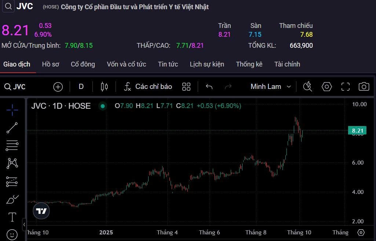Open the candlestick chart type menu
The width and height of the screenshot is (376, 241).
pyautogui.click(x=104, y=87)
